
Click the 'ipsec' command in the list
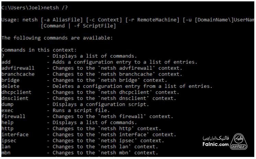[x=9, y=140]
